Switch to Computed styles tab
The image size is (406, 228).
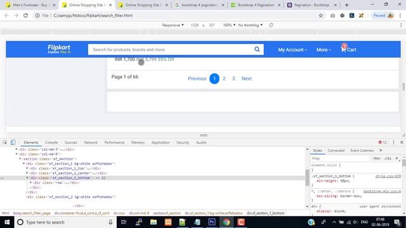click(336, 151)
